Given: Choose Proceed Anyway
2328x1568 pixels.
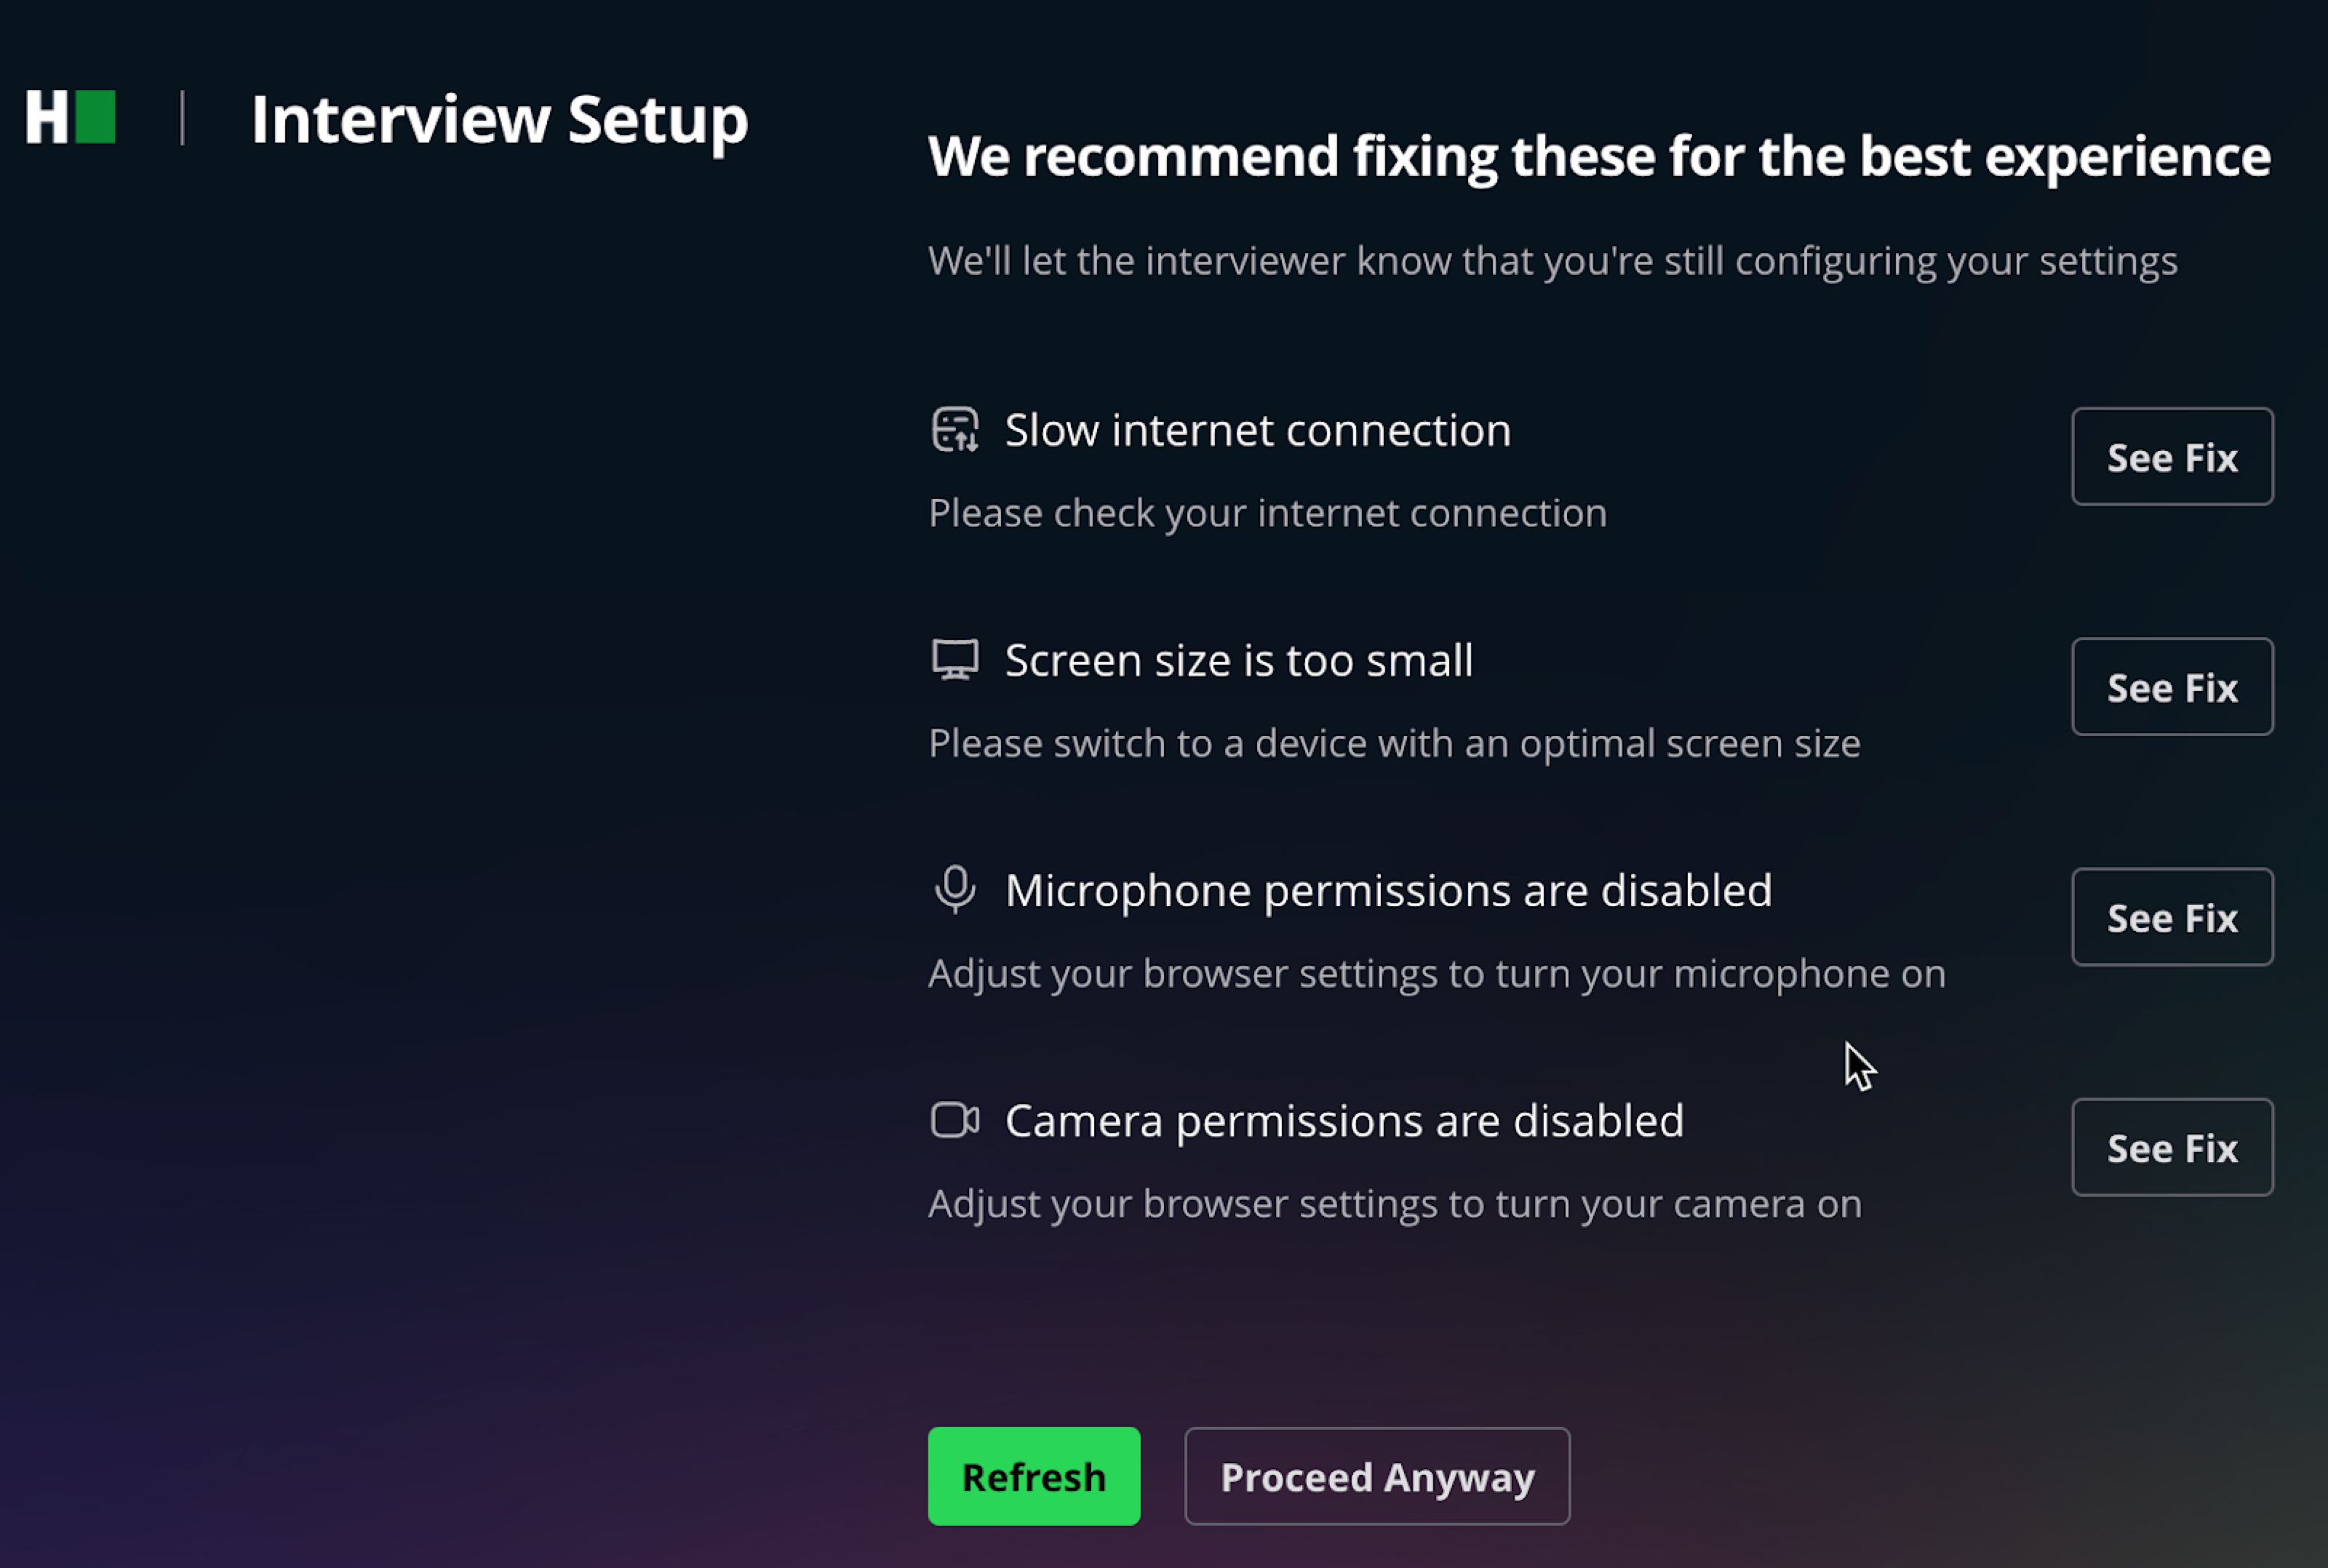Looking at the screenshot, I should tap(1376, 1476).
